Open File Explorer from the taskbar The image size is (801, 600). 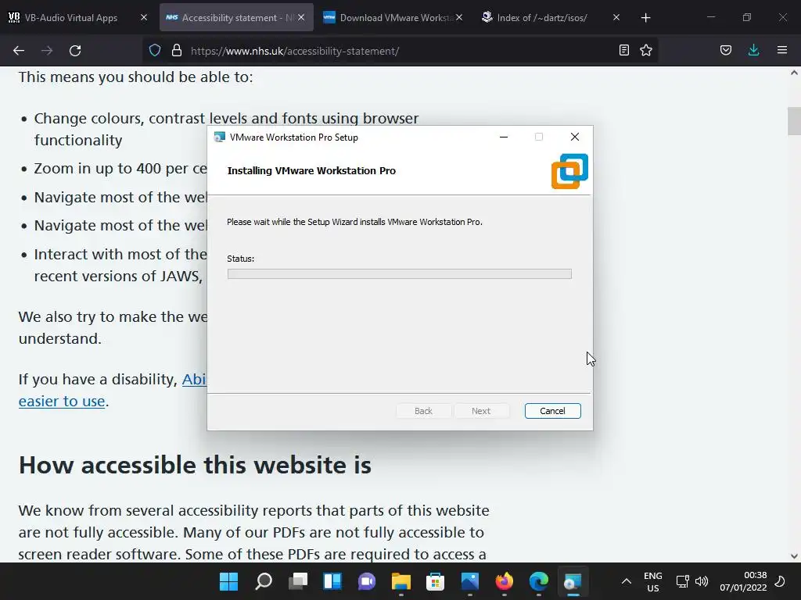tap(401, 581)
